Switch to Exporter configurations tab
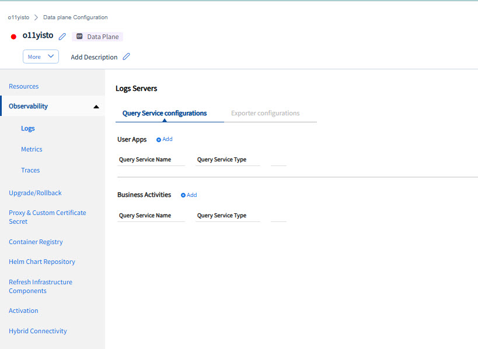 pos(265,113)
